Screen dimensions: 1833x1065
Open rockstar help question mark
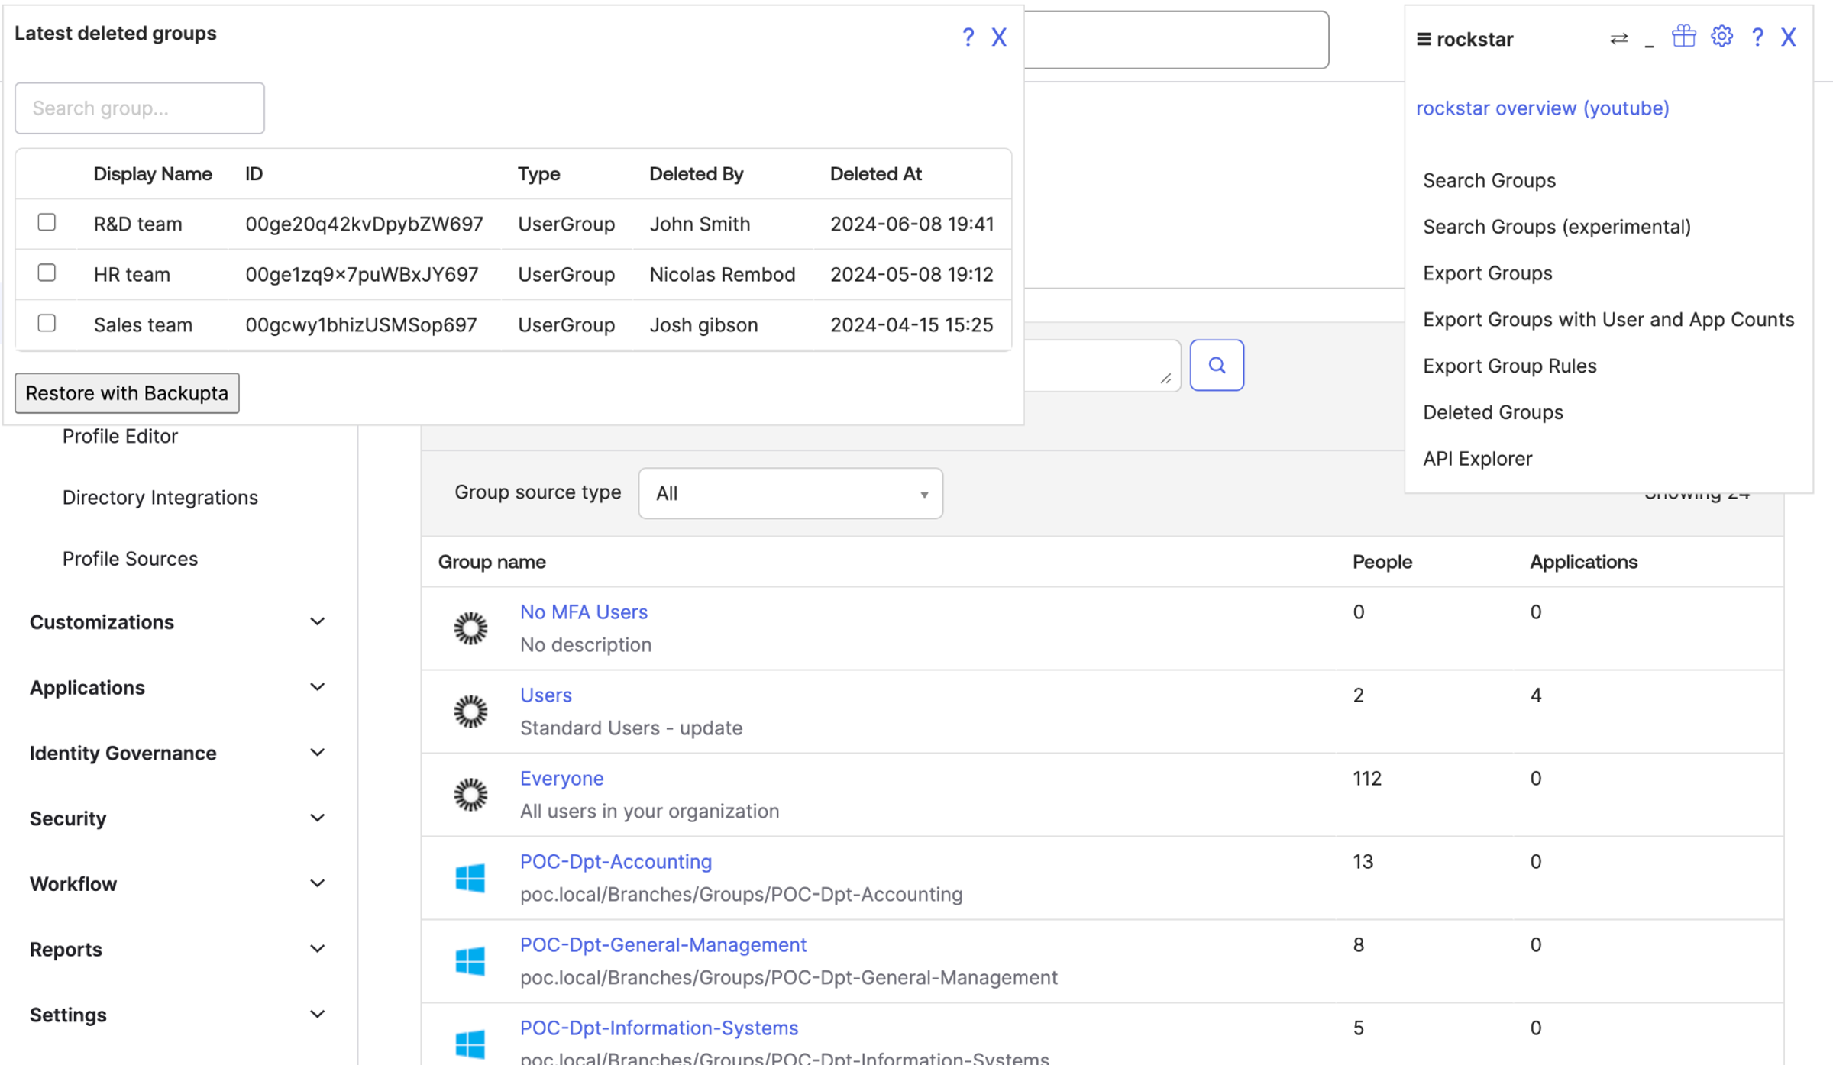(1757, 37)
